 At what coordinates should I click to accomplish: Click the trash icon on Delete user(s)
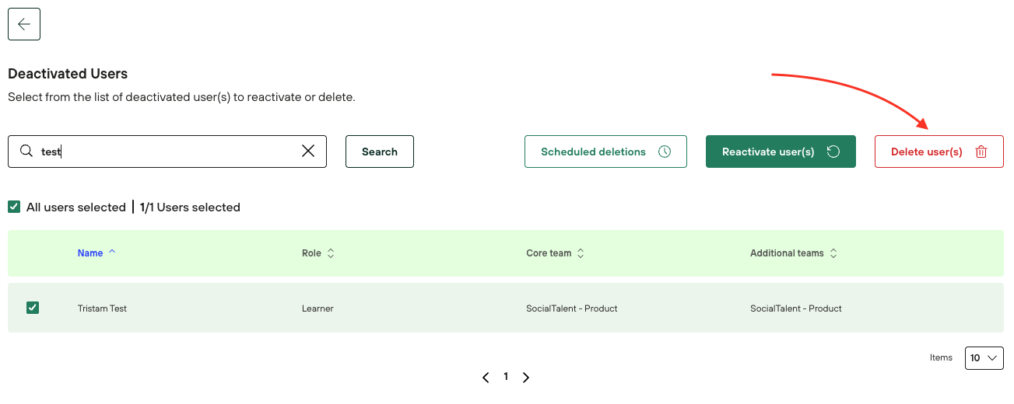click(x=981, y=152)
